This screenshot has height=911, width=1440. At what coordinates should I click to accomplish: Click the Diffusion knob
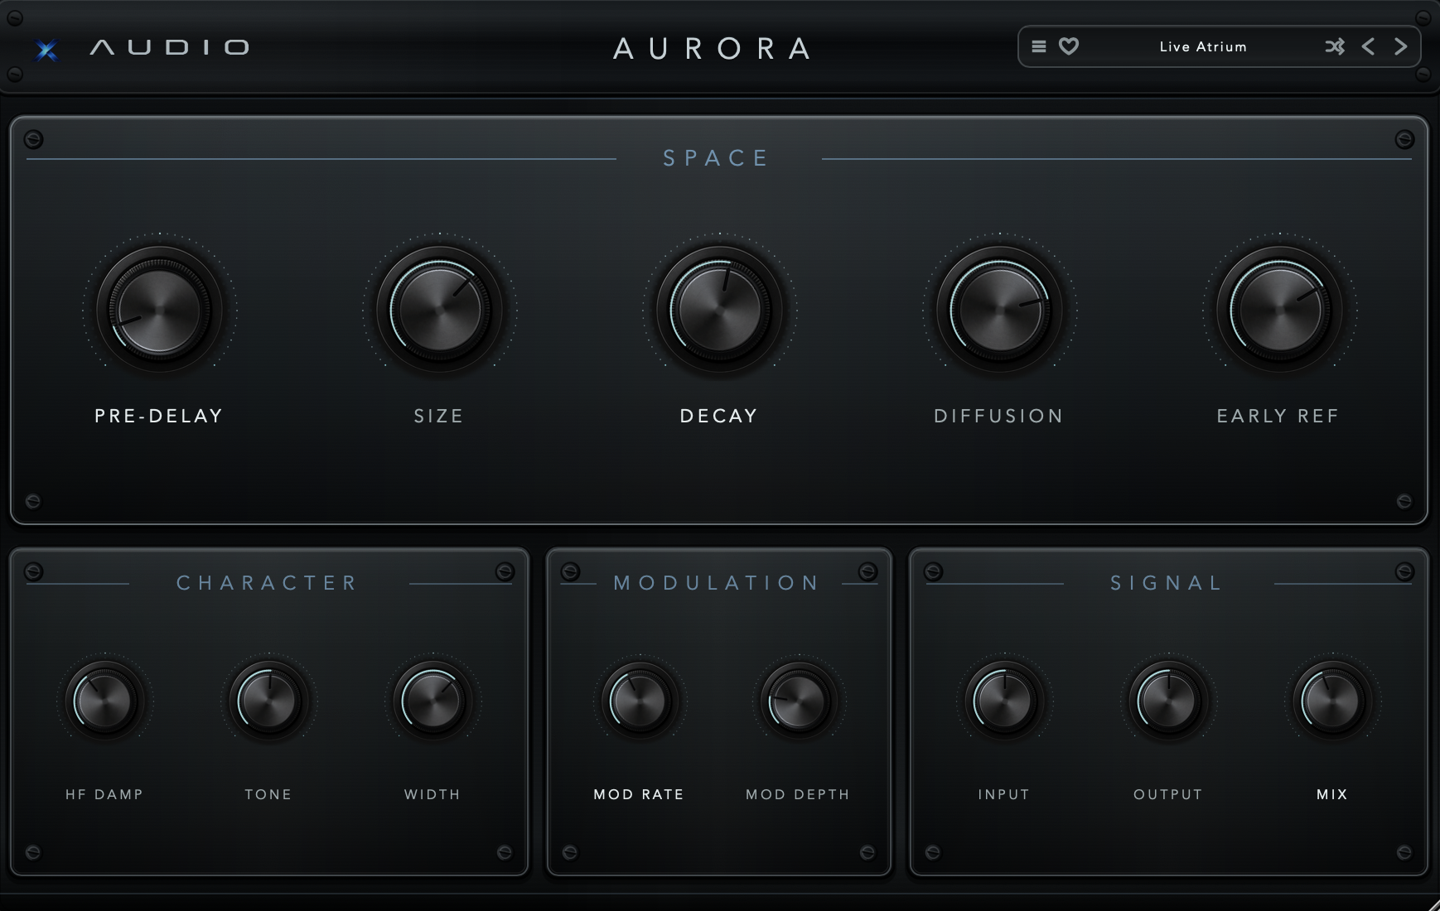(1000, 310)
